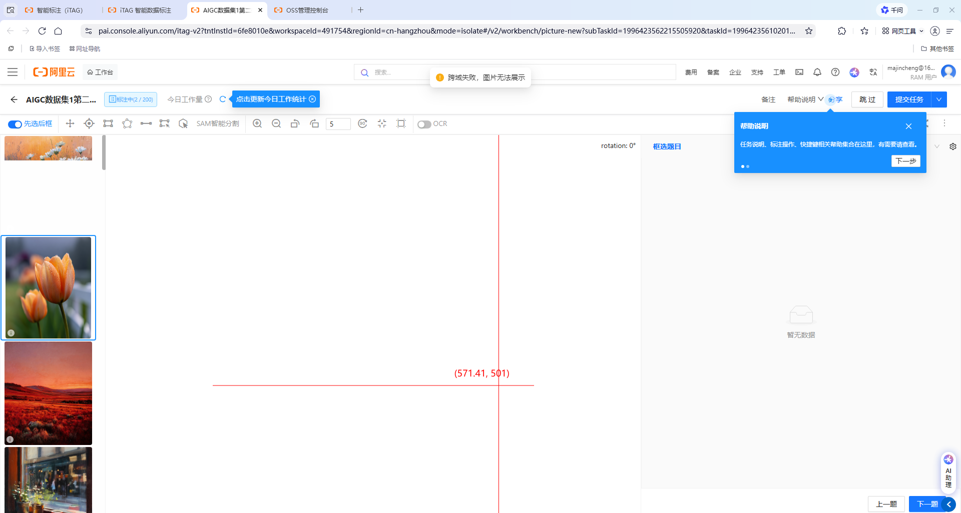Image resolution: width=961 pixels, height=513 pixels.
Task: Click SAM智能分割
Action: tap(218, 123)
